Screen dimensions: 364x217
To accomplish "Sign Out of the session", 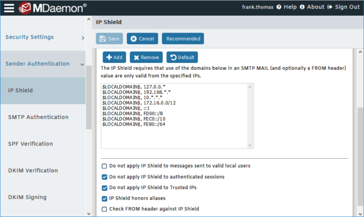I will 347,7.
